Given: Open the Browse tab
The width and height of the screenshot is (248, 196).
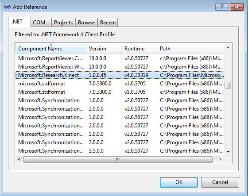Looking at the screenshot, I should [86, 23].
